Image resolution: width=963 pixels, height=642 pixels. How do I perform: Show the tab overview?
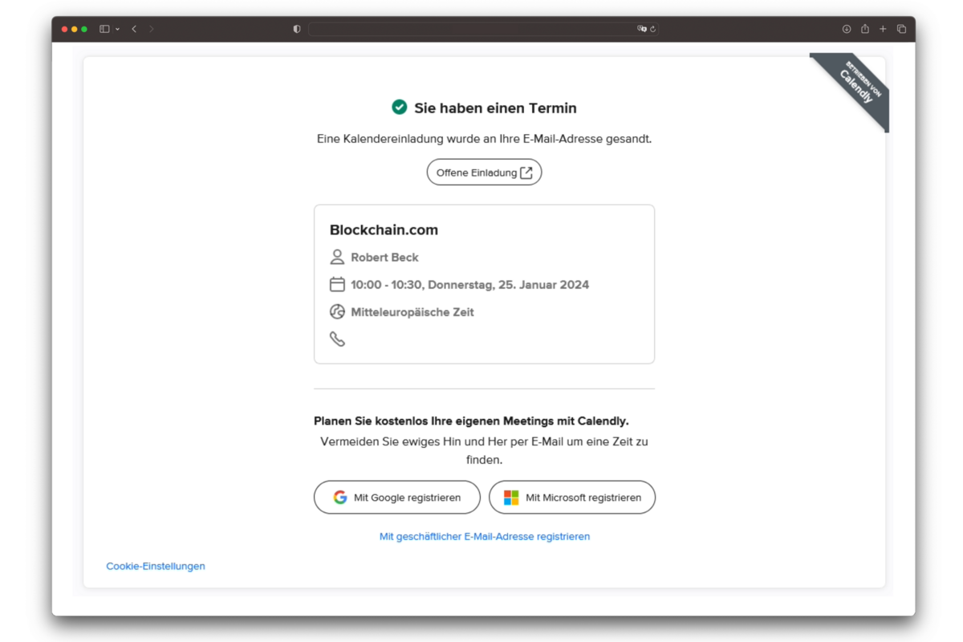[x=901, y=29]
